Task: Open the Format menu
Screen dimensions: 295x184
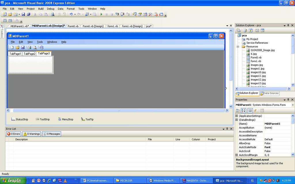Action: (71, 9)
